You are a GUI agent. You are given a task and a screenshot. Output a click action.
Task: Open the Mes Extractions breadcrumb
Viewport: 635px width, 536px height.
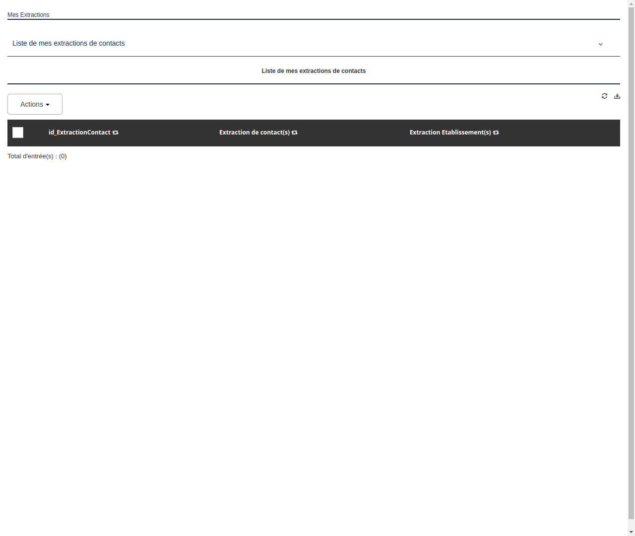(x=28, y=15)
